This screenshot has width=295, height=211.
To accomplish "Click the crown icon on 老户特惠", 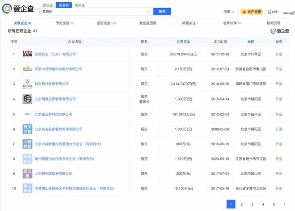I will [244, 12].
